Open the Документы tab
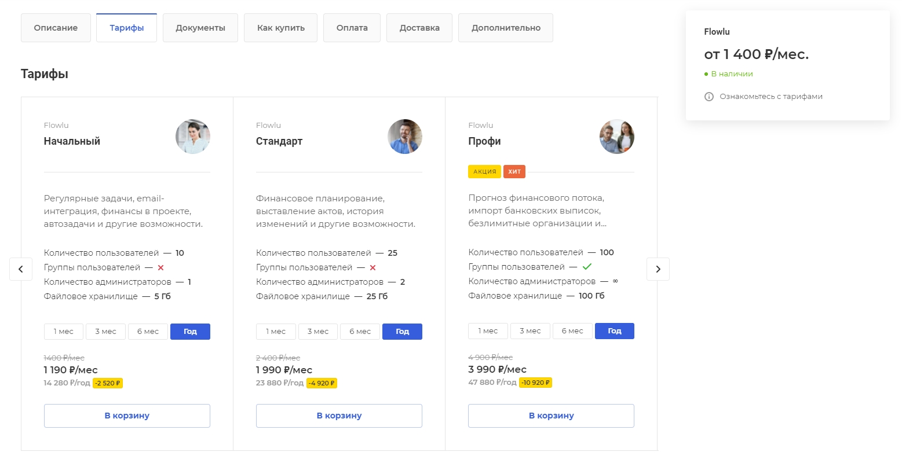902x463 pixels. click(200, 28)
